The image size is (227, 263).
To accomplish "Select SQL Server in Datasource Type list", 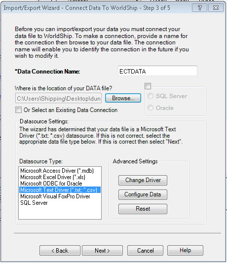I will click(x=34, y=203).
